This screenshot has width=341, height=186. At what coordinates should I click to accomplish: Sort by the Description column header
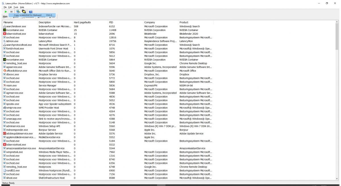55,22
